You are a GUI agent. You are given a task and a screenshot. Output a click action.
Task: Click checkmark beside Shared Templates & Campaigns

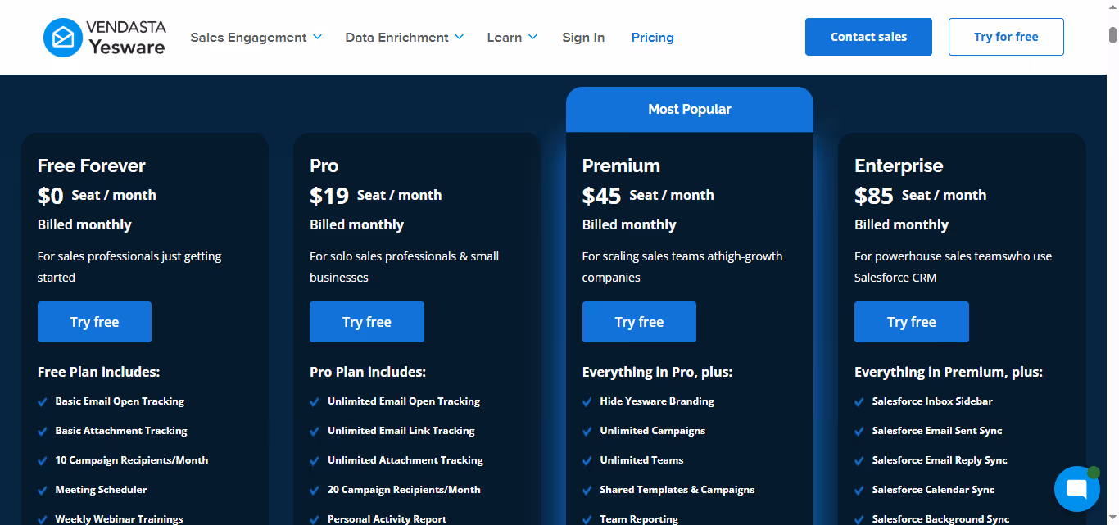coord(587,491)
